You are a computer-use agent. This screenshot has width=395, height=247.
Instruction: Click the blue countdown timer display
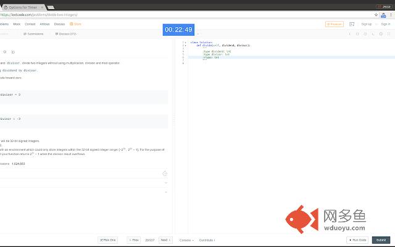click(x=178, y=30)
